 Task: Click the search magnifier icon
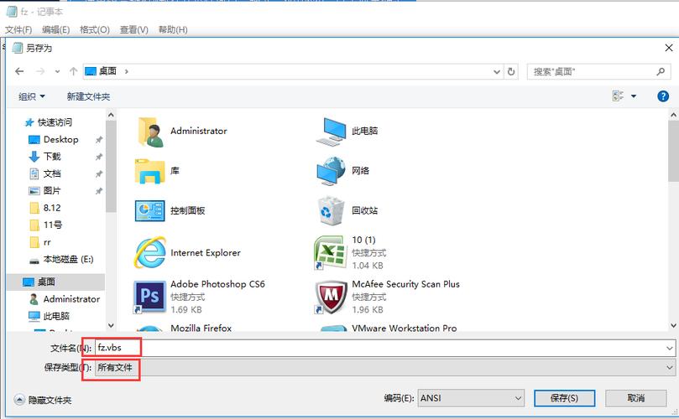pyautogui.click(x=661, y=71)
